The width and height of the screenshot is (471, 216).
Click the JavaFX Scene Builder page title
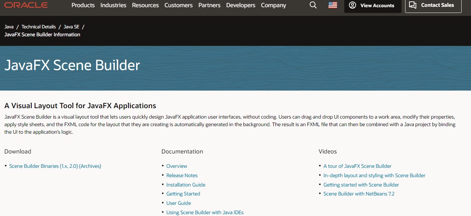pyautogui.click(x=72, y=65)
